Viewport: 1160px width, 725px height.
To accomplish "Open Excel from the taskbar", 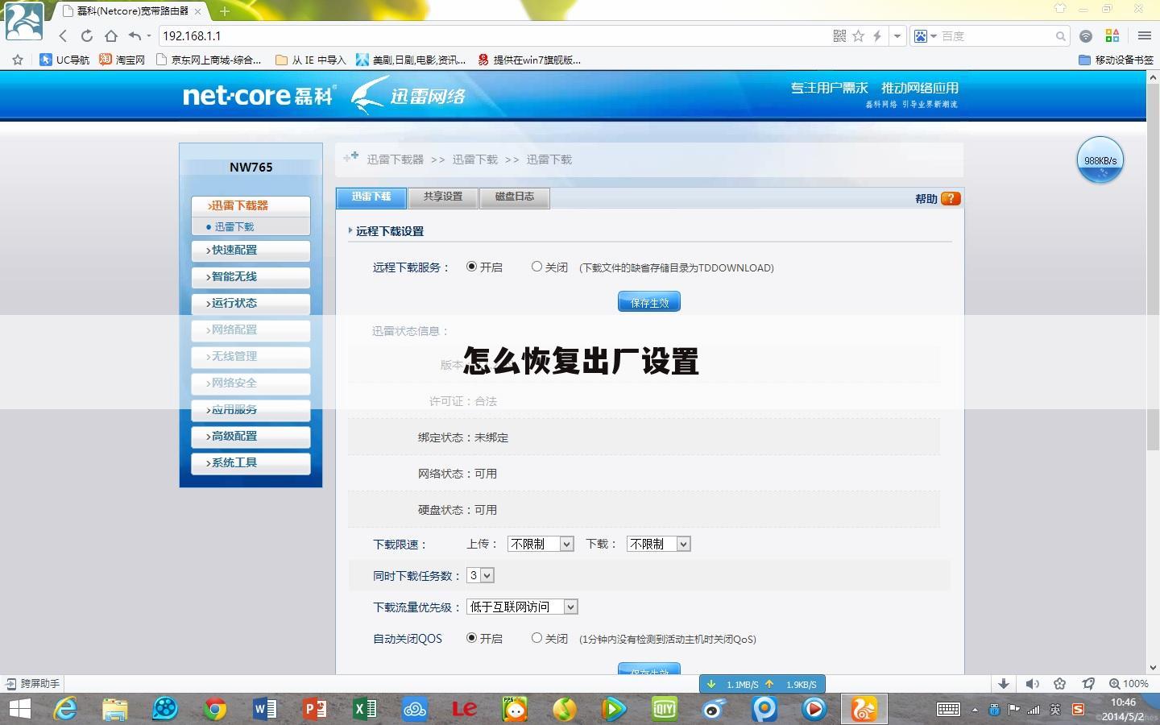I will click(364, 709).
